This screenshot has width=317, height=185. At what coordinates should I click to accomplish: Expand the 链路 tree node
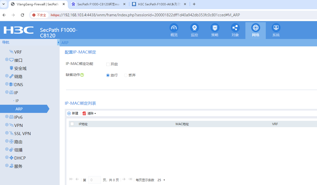[x=7, y=76]
